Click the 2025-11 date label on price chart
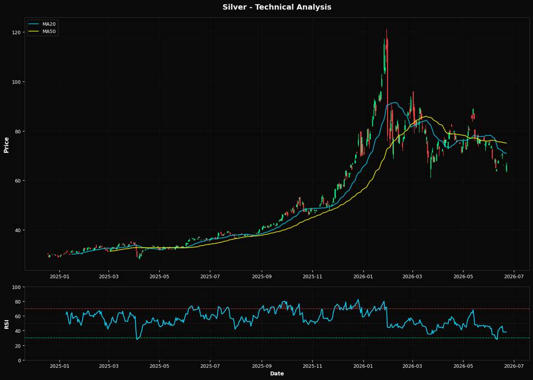 pos(313,276)
